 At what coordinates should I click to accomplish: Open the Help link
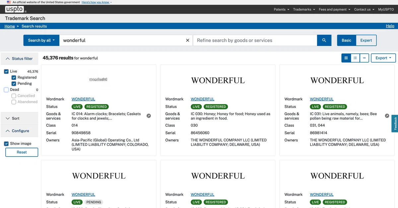coord(390,26)
